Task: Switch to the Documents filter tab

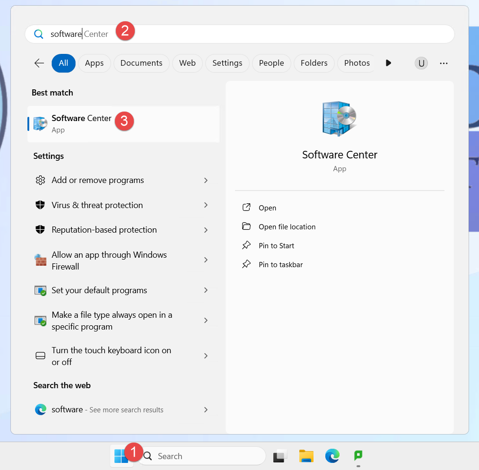Action: click(x=141, y=63)
